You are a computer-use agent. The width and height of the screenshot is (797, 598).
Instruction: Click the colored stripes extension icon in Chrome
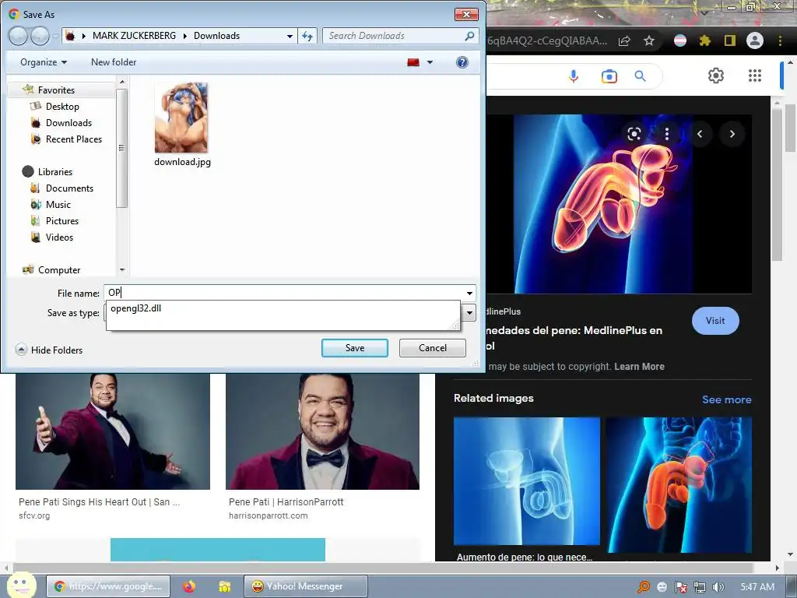click(x=679, y=40)
